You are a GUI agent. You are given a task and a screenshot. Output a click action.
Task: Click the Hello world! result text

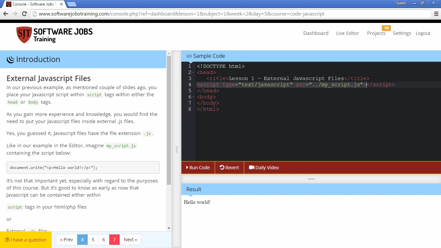tap(197, 202)
